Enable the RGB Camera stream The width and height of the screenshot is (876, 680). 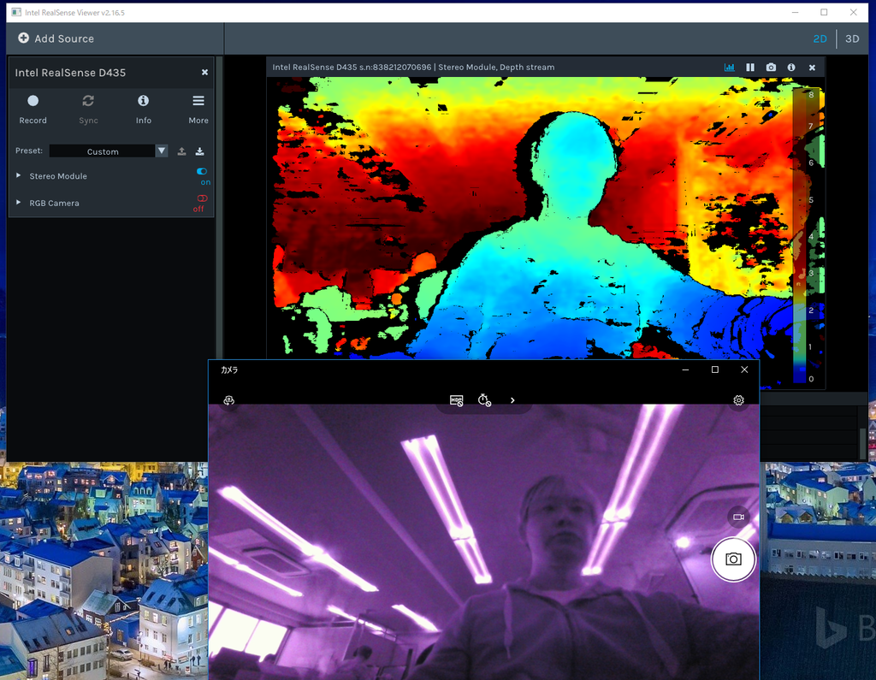pyautogui.click(x=199, y=198)
